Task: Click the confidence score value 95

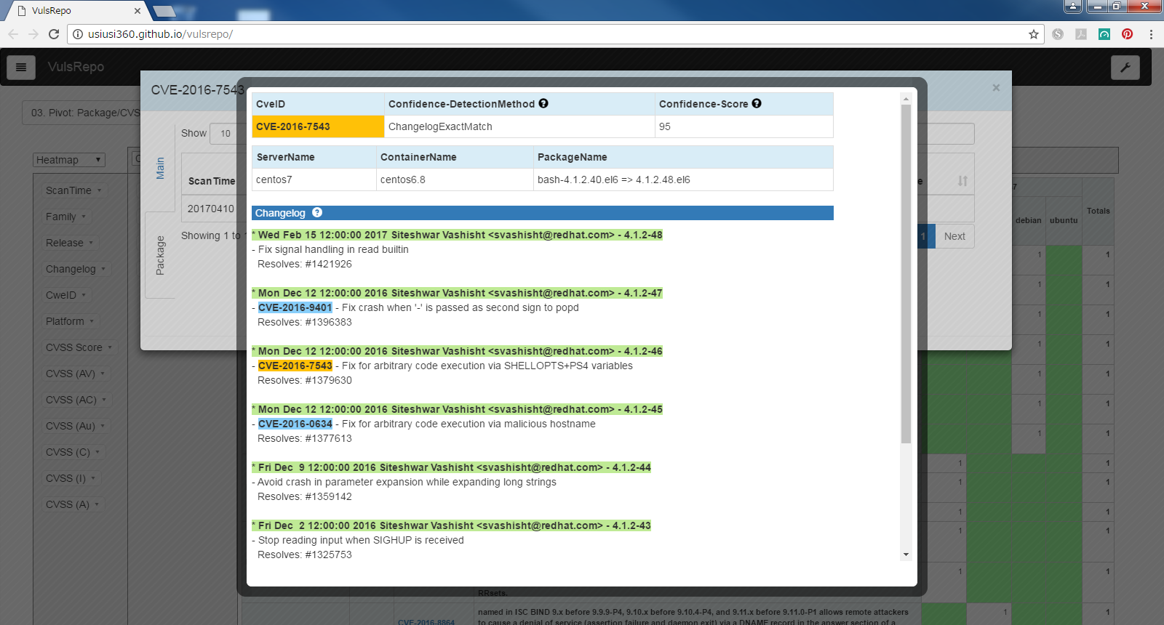Action: (x=665, y=126)
